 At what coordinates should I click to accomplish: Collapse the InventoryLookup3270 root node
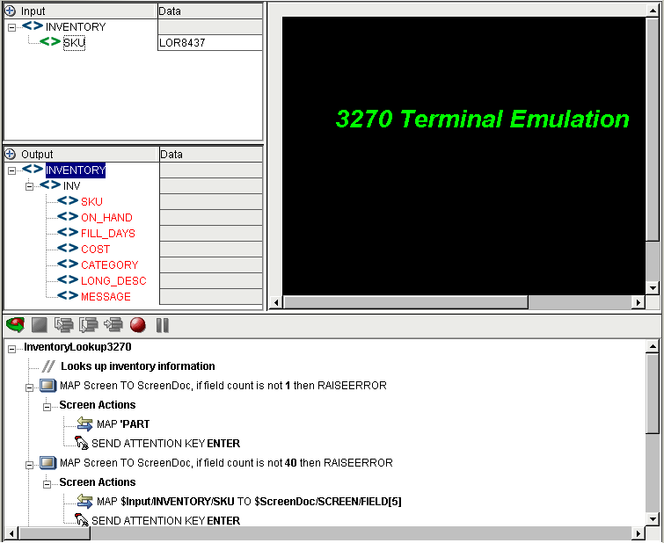click(x=11, y=349)
